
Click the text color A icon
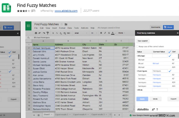[113, 33]
